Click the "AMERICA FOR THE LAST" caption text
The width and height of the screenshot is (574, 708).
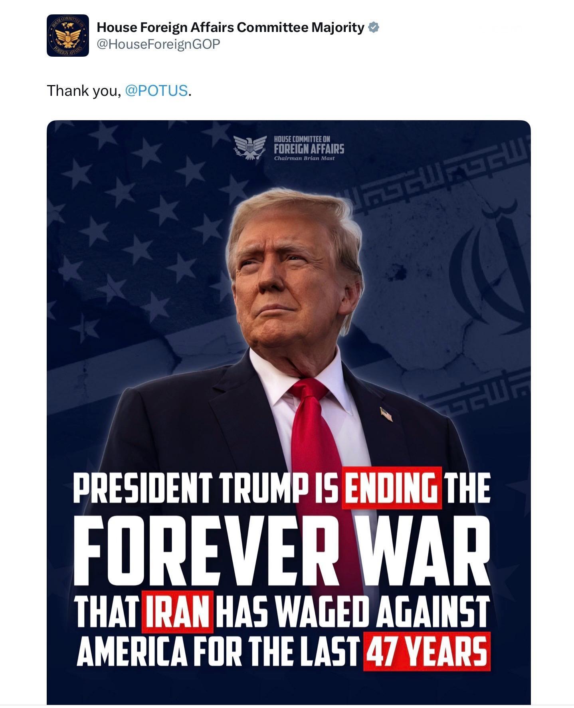(218, 650)
